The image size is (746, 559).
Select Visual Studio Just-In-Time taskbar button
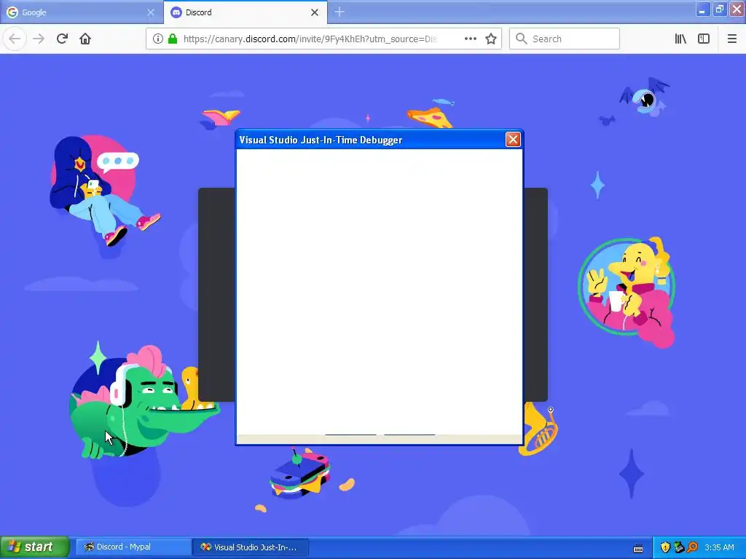coord(251,547)
